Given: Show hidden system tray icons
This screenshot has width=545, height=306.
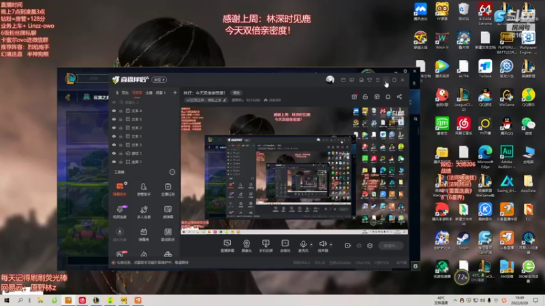Looking at the screenshot, I should [454, 301].
